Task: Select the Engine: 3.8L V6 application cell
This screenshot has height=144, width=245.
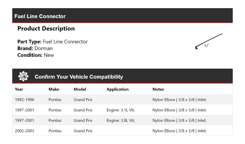Action: 120,120
